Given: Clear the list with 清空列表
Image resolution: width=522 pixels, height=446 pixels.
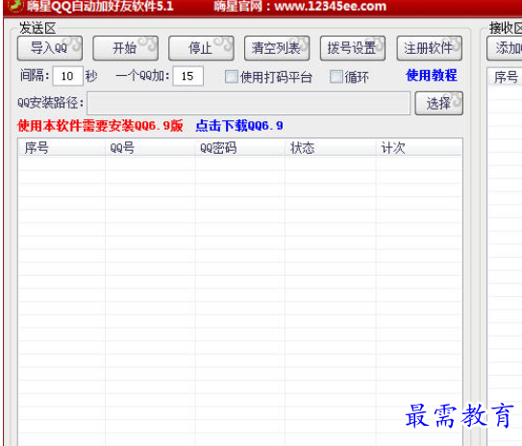Looking at the screenshot, I should point(277,48).
